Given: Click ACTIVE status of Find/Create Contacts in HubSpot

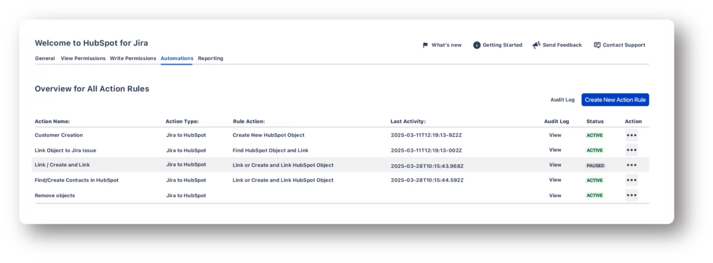Looking at the screenshot, I should 595,180.
